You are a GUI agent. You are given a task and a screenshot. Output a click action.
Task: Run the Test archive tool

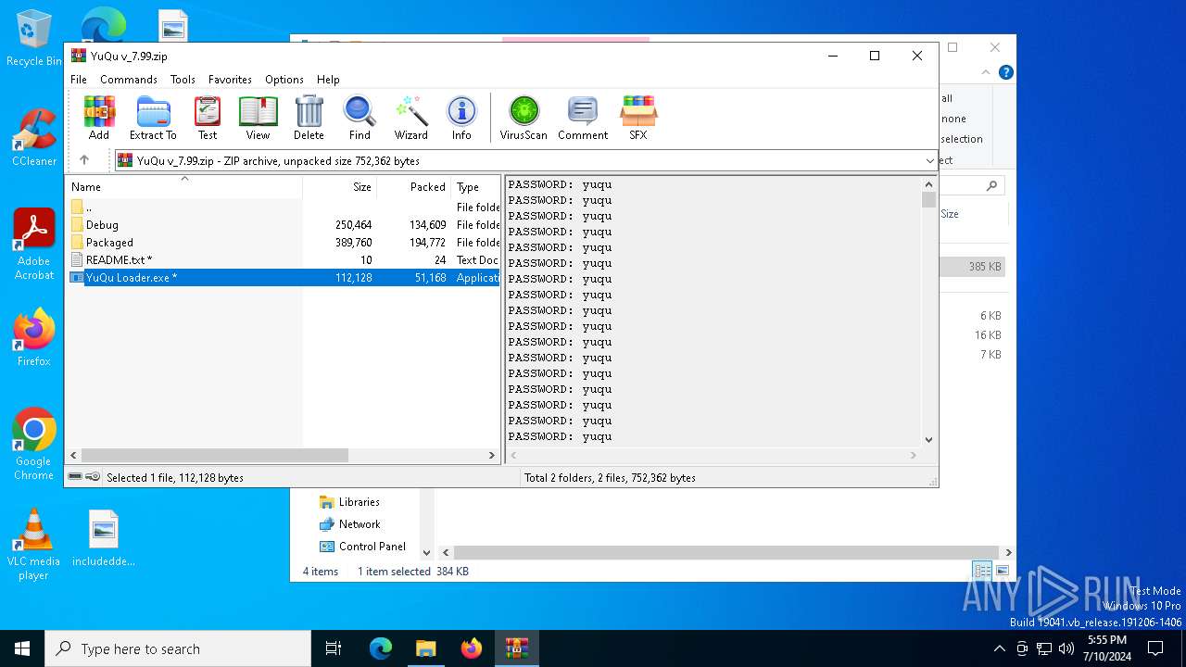tap(208, 118)
